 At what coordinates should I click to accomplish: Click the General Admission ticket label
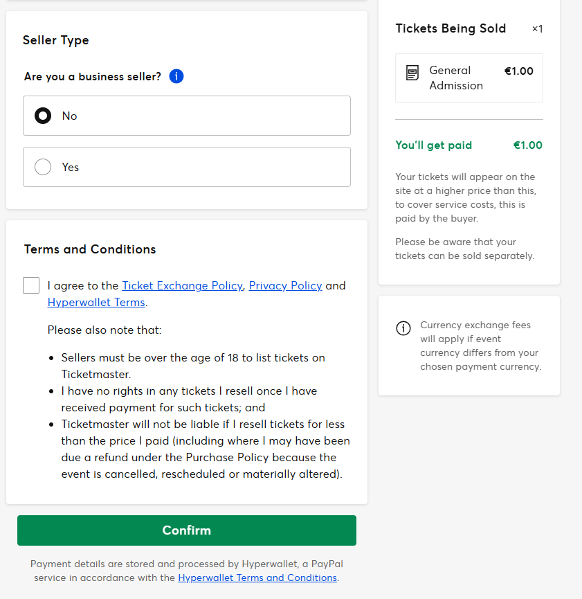(455, 78)
